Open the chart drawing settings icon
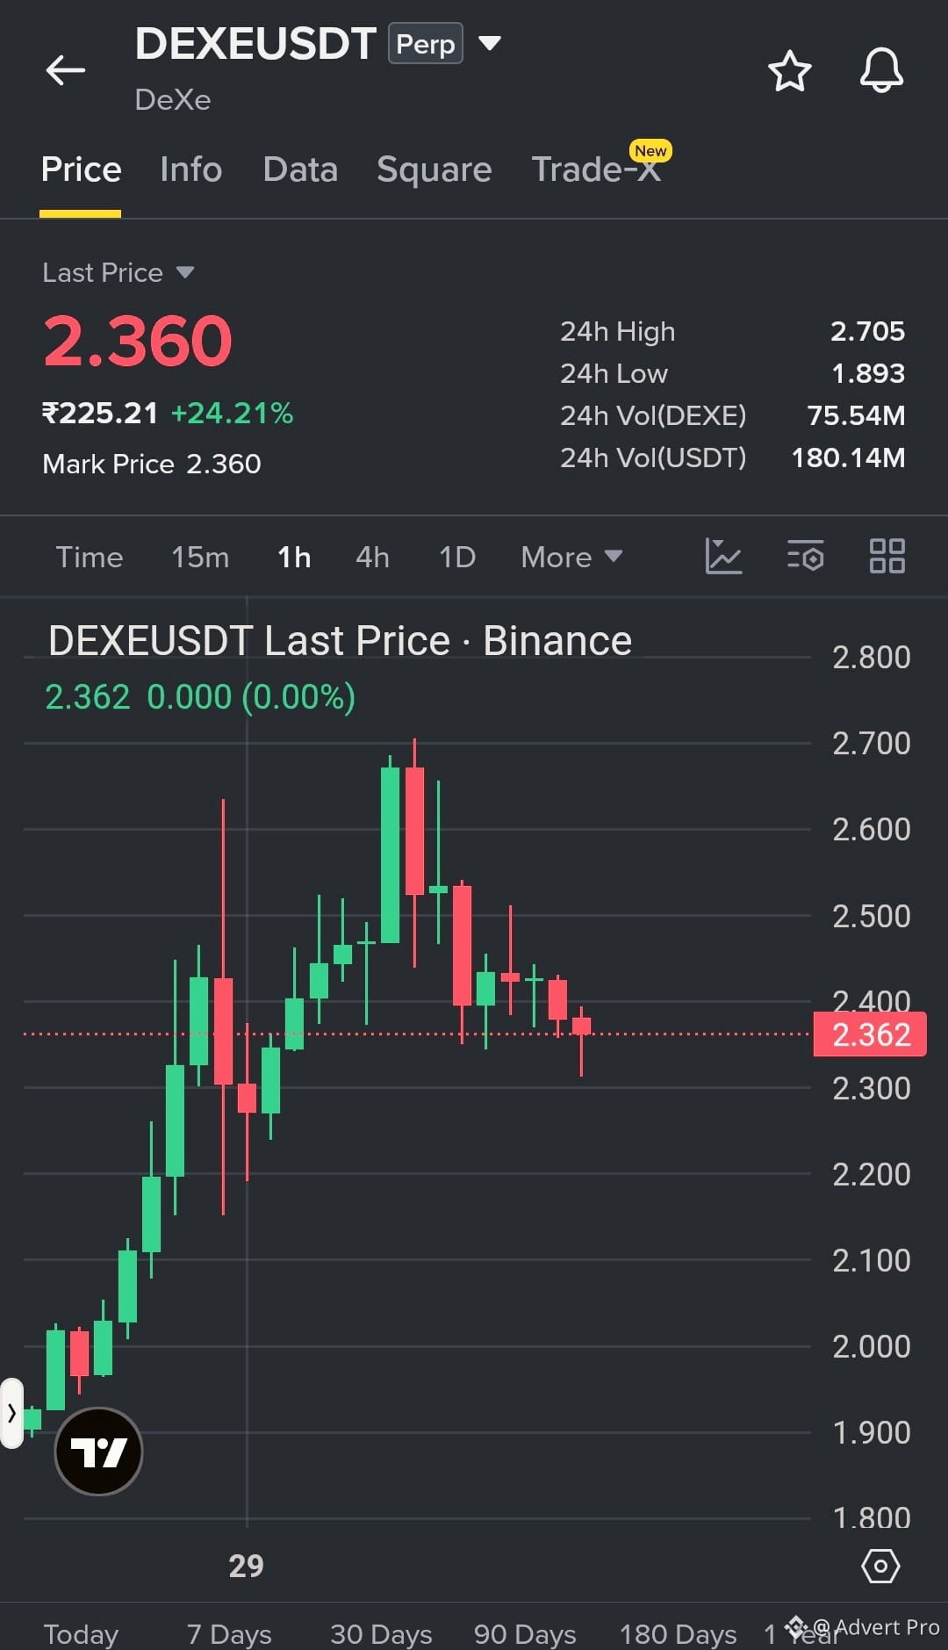This screenshot has width=948, height=1650. pyautogui.click(x=805, y=556)
